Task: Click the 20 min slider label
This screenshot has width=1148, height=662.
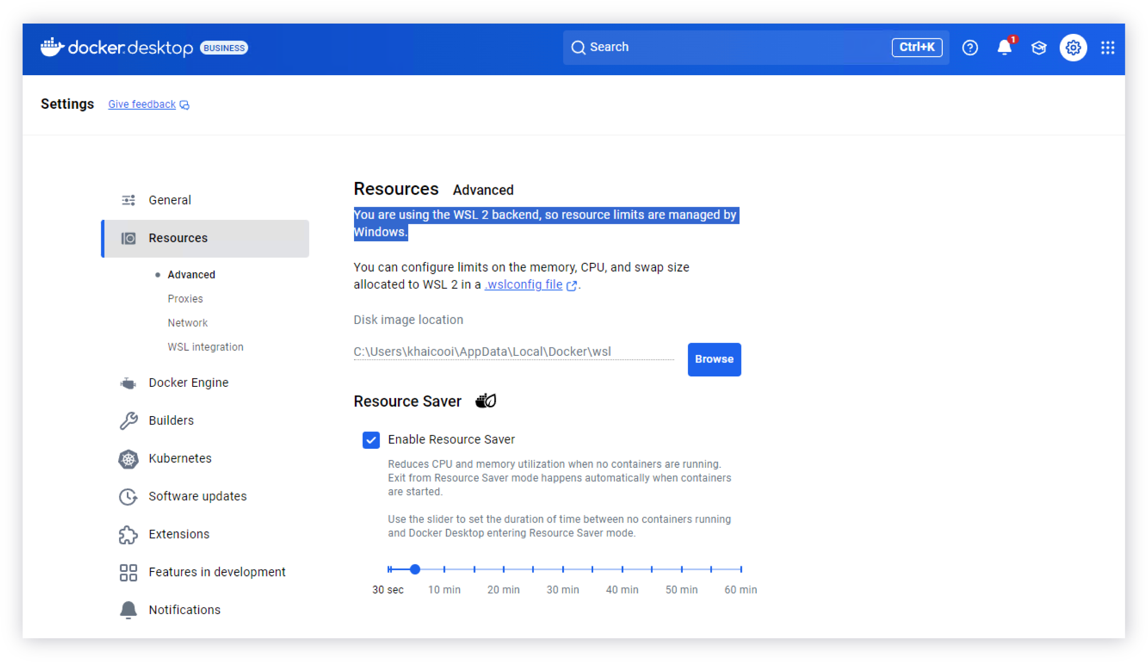Action: pos(503,590)
